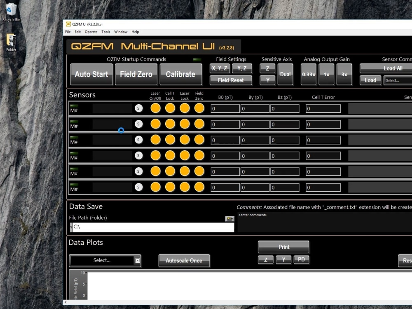Image resolution: width=412 pixels, height=309 pixels.
Task: Click the Calibrate button
Action: (181, 74)
